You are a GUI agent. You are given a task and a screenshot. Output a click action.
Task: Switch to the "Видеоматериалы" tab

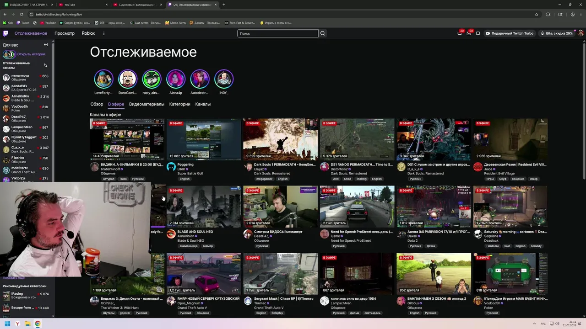[x=146, y=104]
